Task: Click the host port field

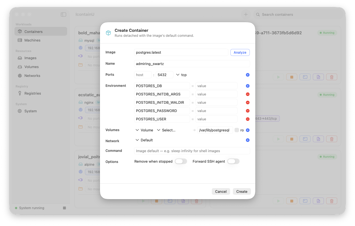Action: (143, 75)
